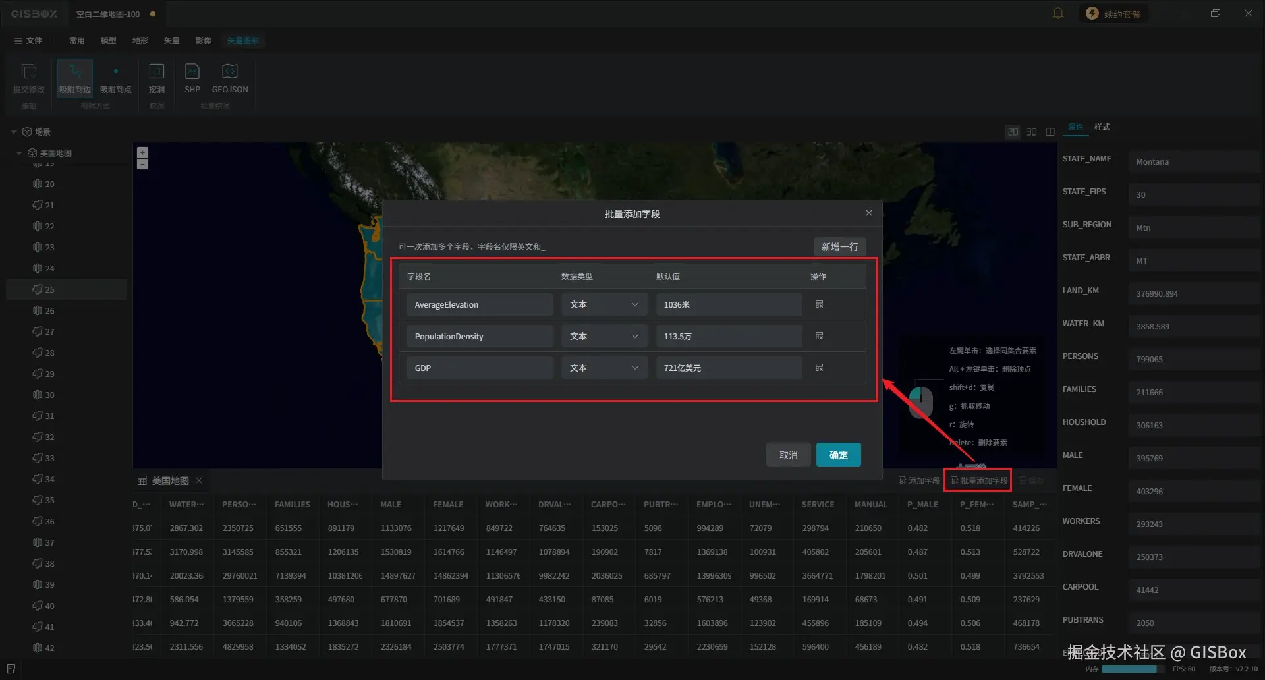Open data type dropdown for GDP
This screenshot has width=1265, height=680.
tap(604, 368)
